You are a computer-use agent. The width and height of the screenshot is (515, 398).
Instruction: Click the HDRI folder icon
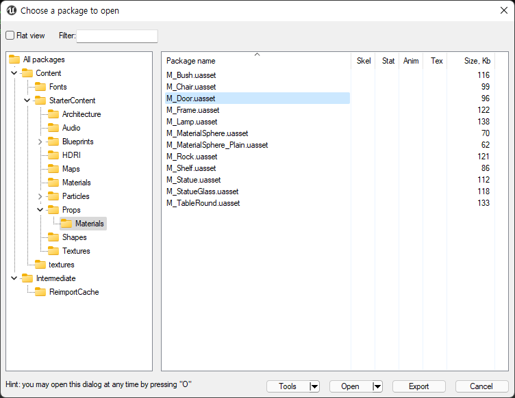click(53, 155)
